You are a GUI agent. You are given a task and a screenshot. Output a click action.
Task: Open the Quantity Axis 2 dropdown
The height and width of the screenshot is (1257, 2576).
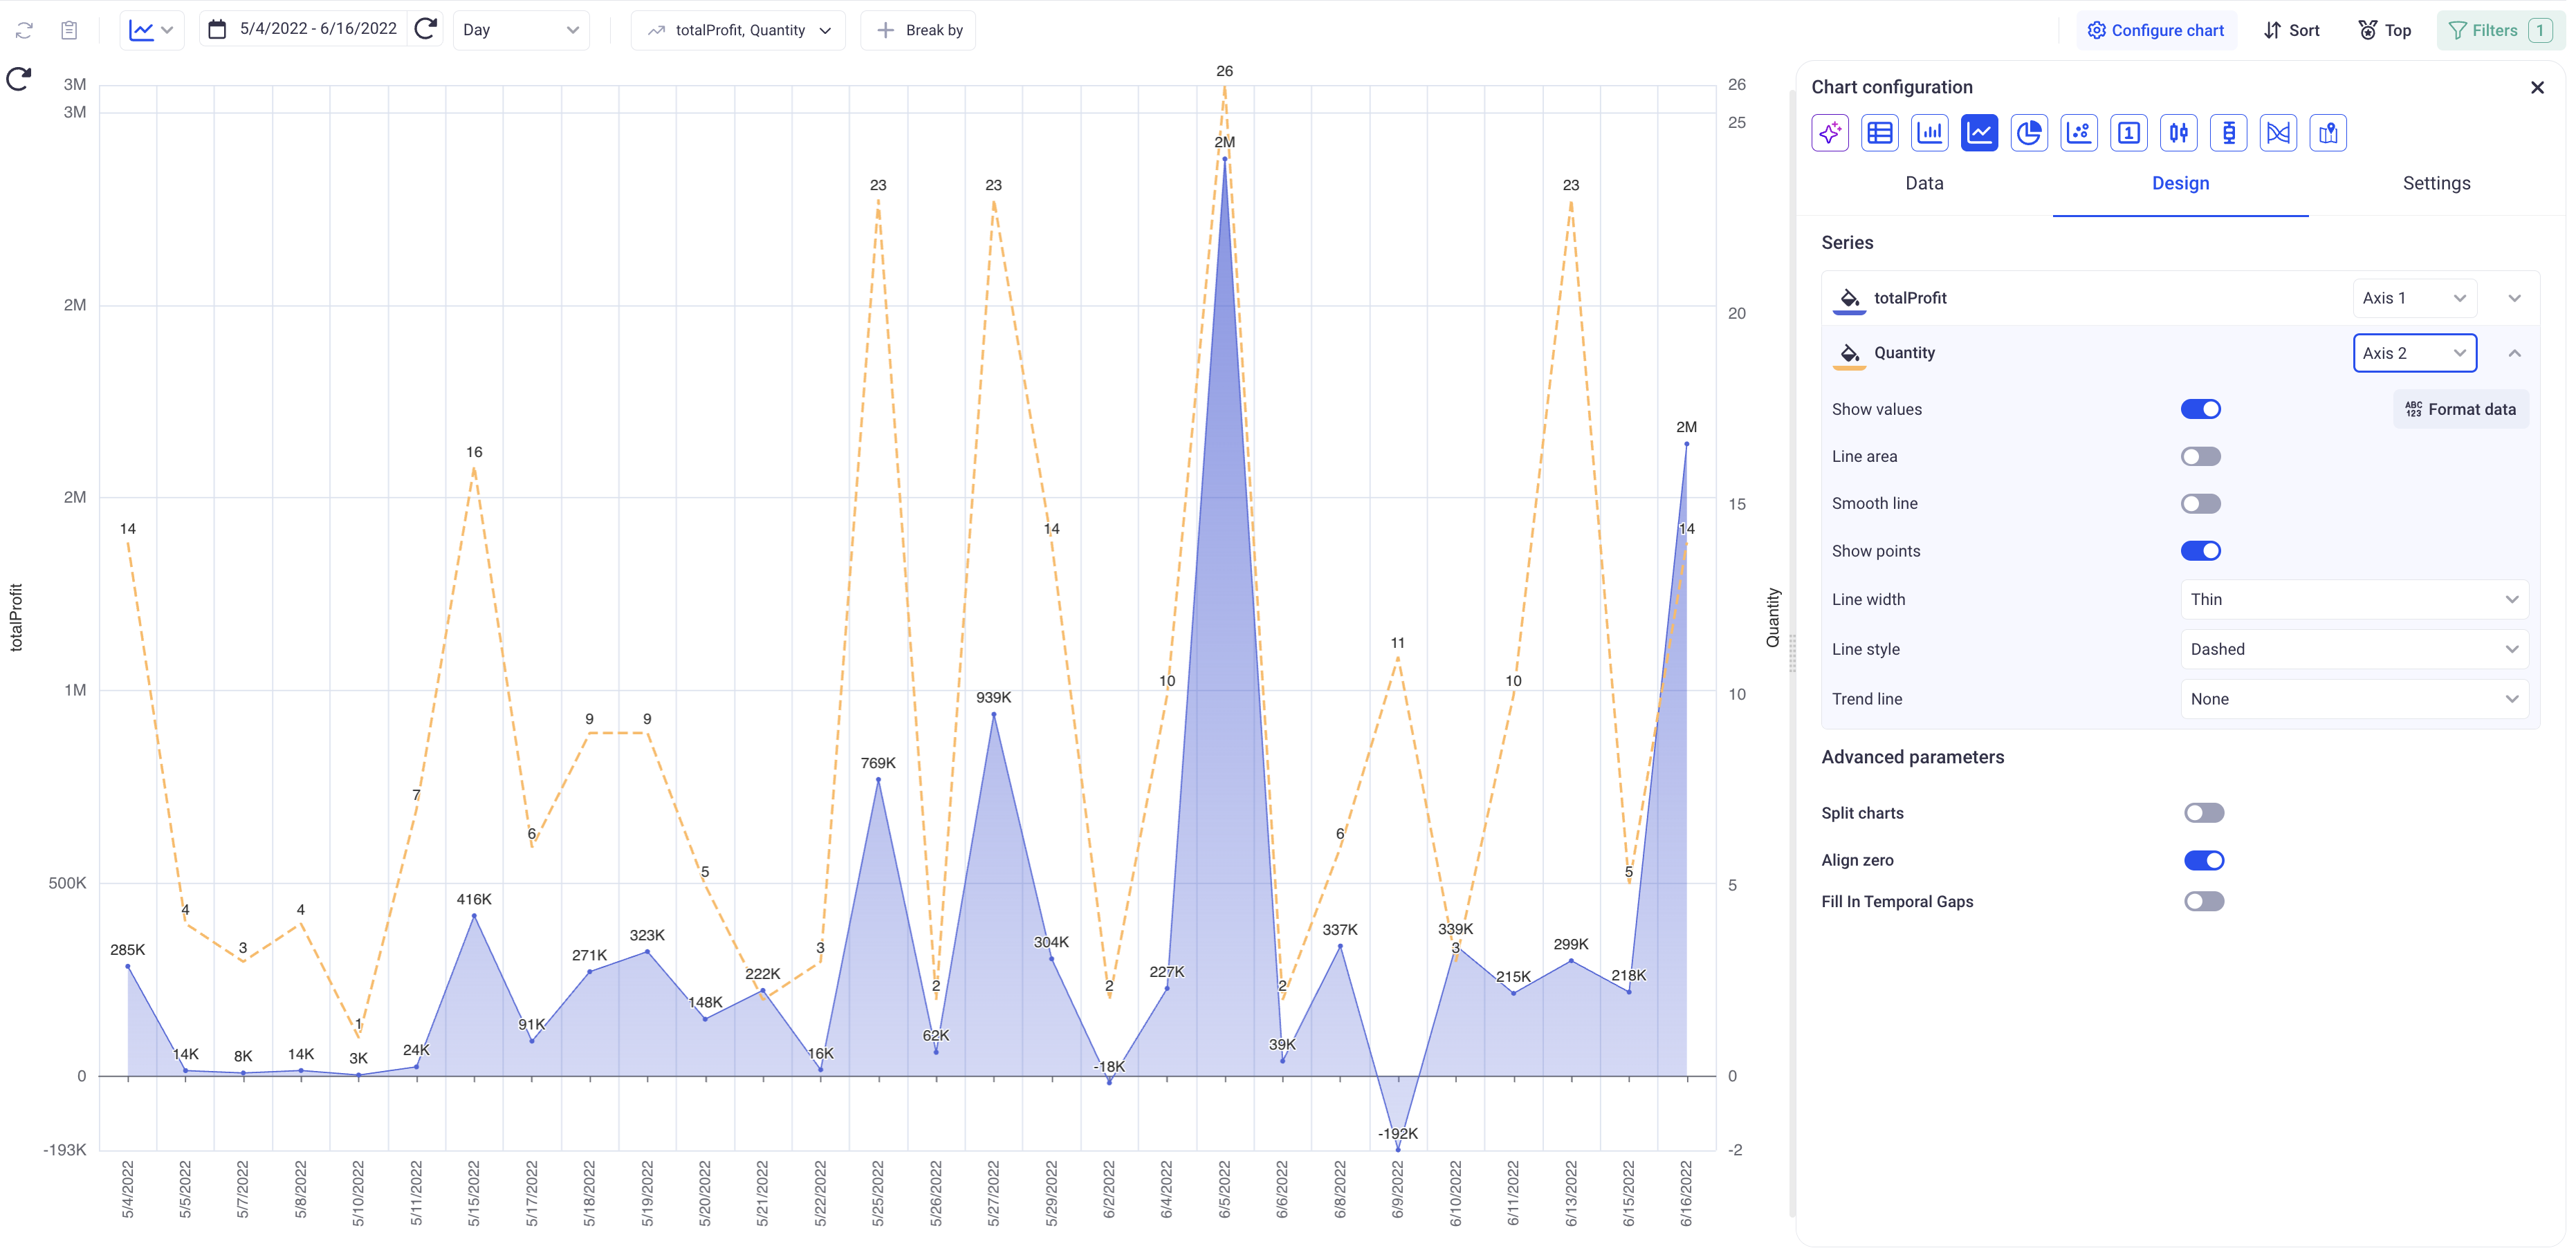coord(2413,353)
